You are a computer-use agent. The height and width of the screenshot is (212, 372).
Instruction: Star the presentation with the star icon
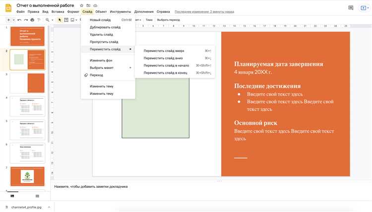coord(82,5)
